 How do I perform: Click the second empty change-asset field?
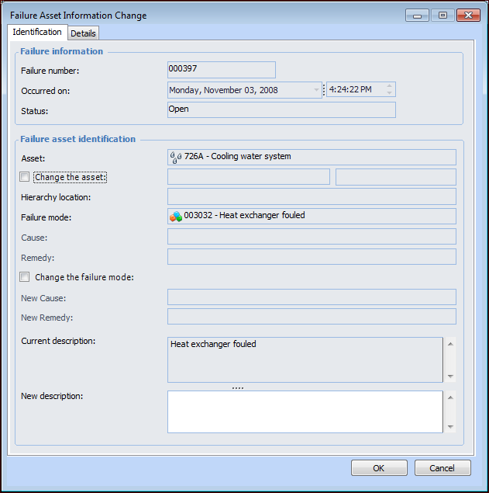(x=396, y=177)
